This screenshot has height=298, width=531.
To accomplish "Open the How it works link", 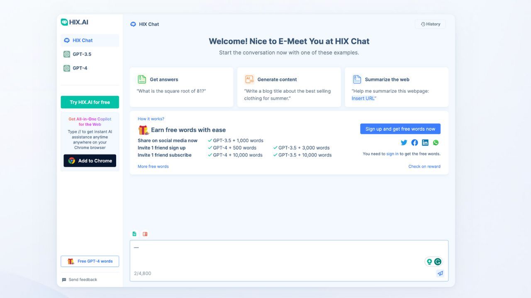I will (151, 118).
